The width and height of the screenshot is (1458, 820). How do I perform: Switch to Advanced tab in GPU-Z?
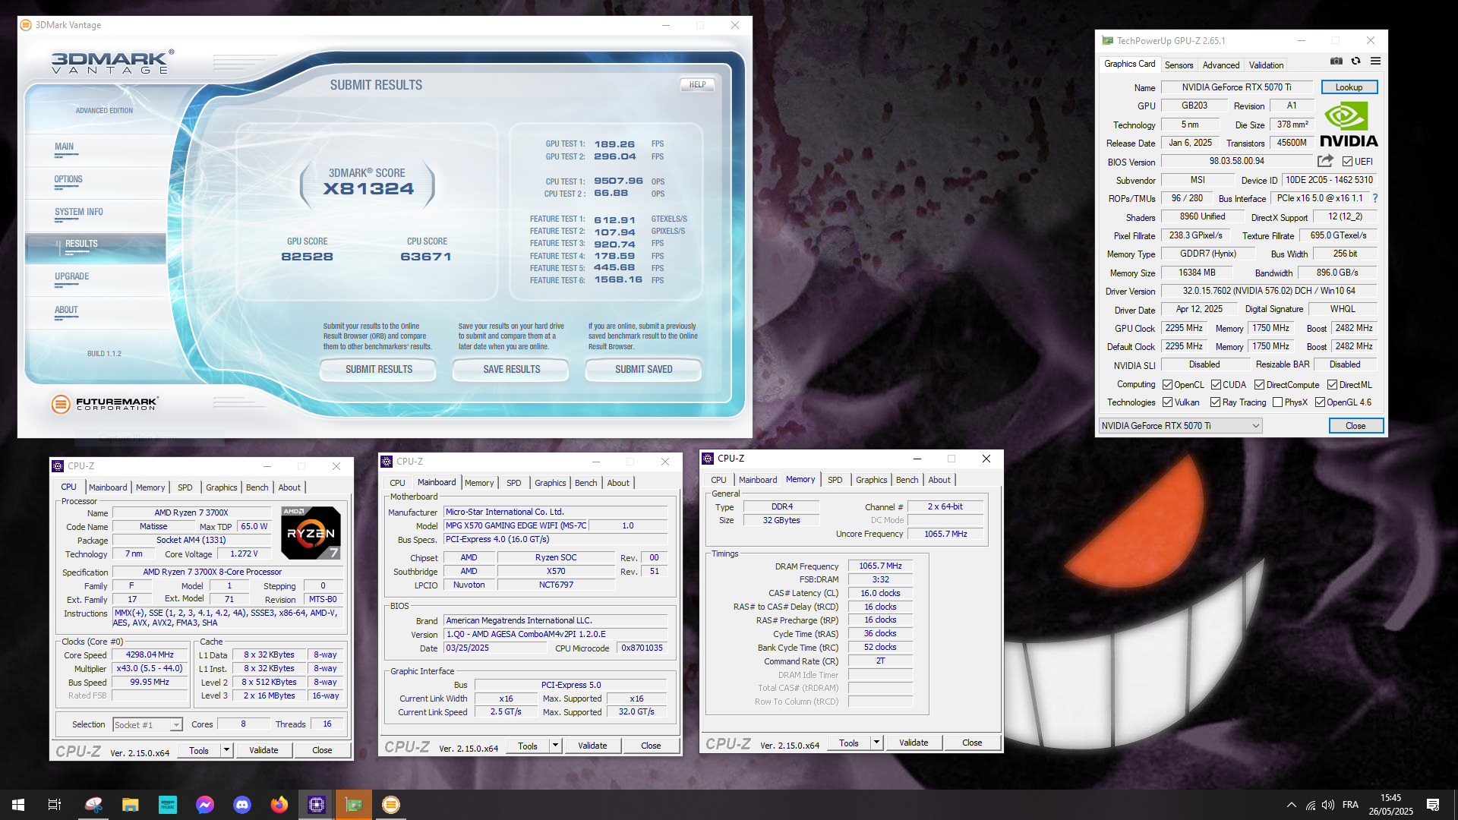coord(1221,65)
